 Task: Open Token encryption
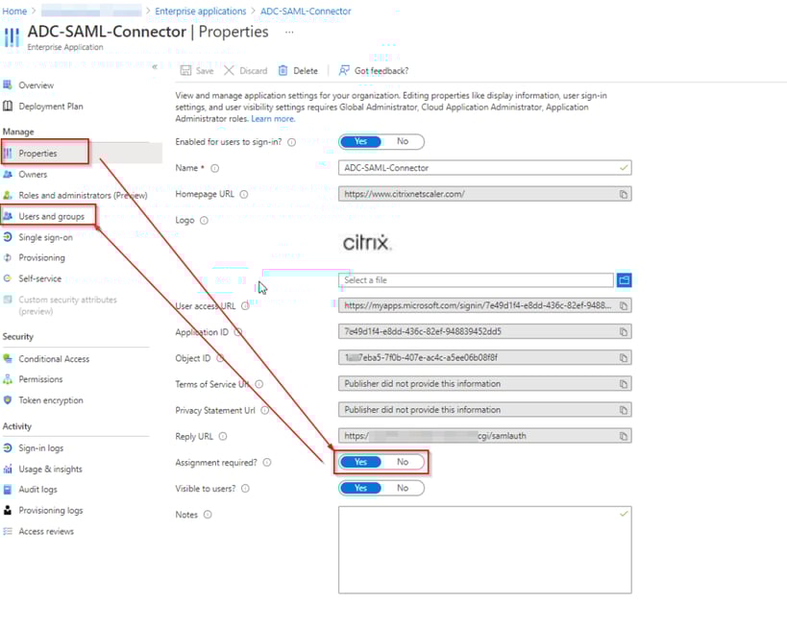click(x=51, y=400)
